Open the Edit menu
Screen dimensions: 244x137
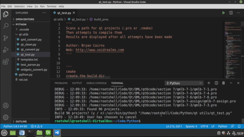[x=10, y=6]
